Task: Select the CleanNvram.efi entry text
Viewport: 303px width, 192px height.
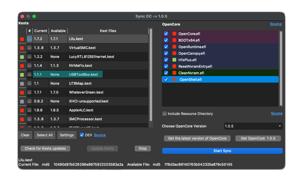Action: tap(191, 73)
